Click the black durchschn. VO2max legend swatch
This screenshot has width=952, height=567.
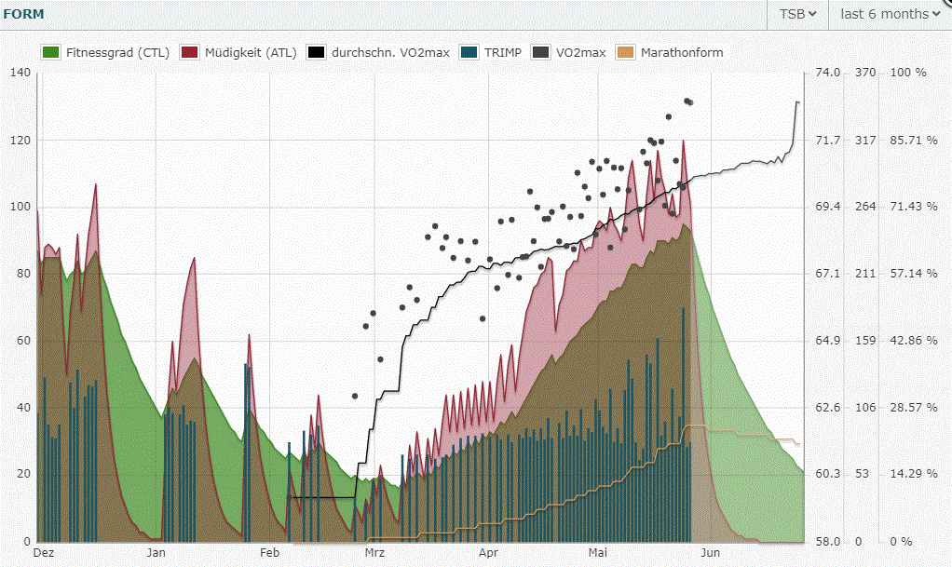point(319,53)
